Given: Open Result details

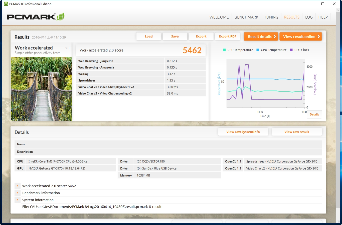Looking at the screenshot, I should pyautogui.click(x=261, y=36).
